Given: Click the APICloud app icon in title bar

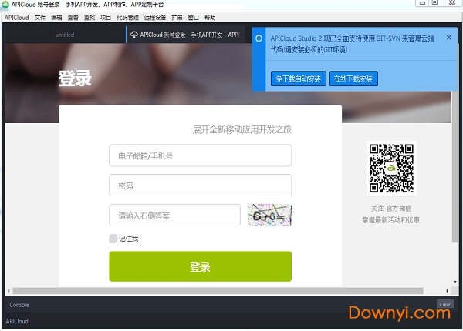Looking at the screenshot, I should click(5, 5).
